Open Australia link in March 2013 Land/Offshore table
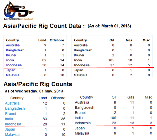The image size is (157, 140). point(13,45)
